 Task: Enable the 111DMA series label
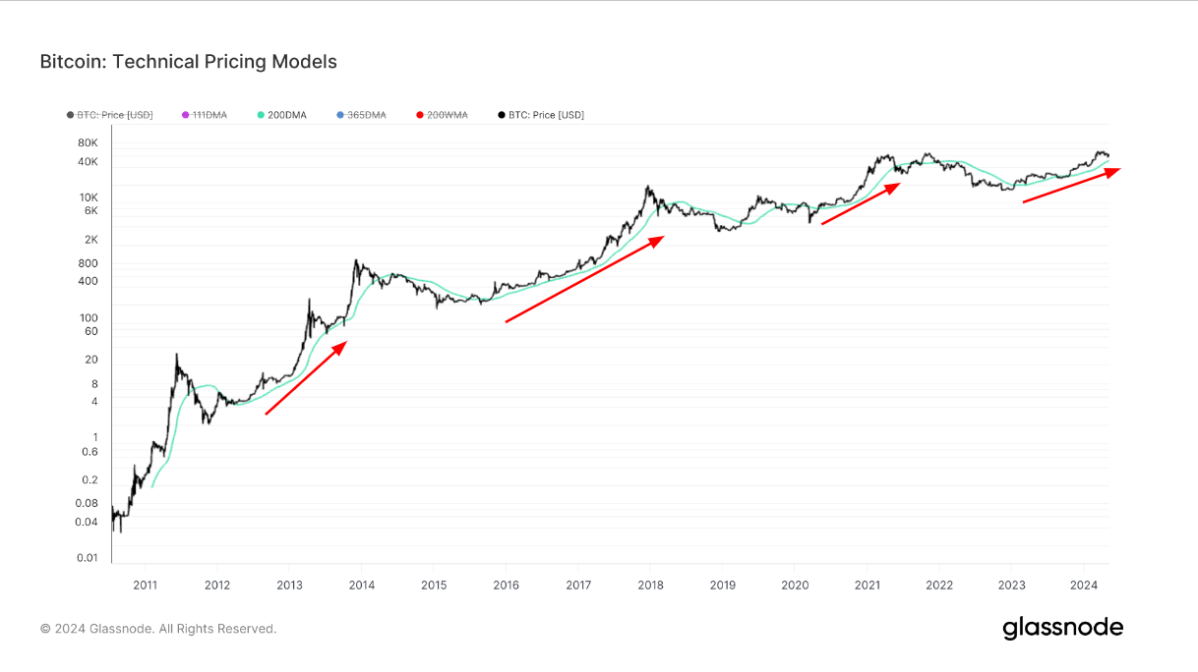tap(209, 115)
